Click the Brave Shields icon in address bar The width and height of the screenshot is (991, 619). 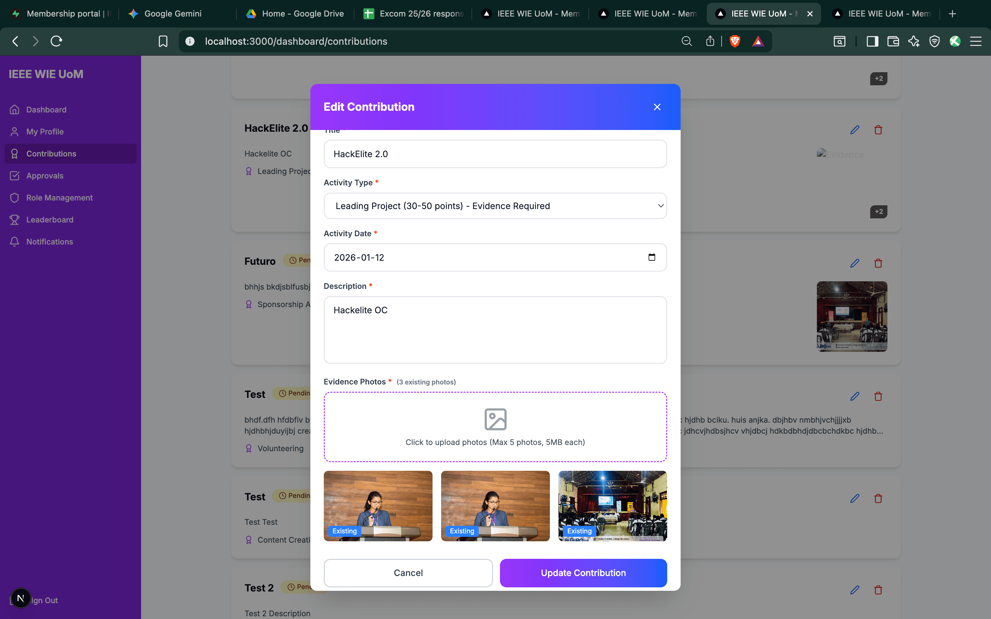(x=735, y=41)
